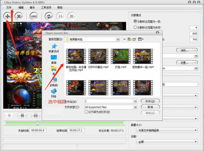
Task: Select the 打BOSS爆出.mp4 video file
Action: click(98, 59)
